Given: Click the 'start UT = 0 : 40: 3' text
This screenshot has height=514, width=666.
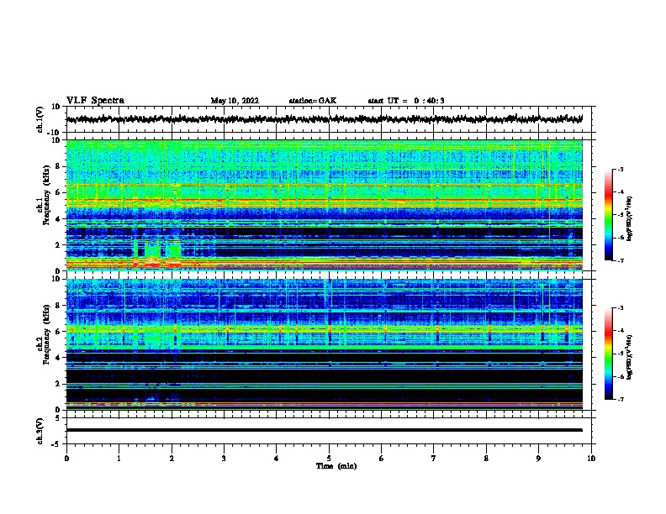Looking at the screenshot, I should tap(406, 101).
